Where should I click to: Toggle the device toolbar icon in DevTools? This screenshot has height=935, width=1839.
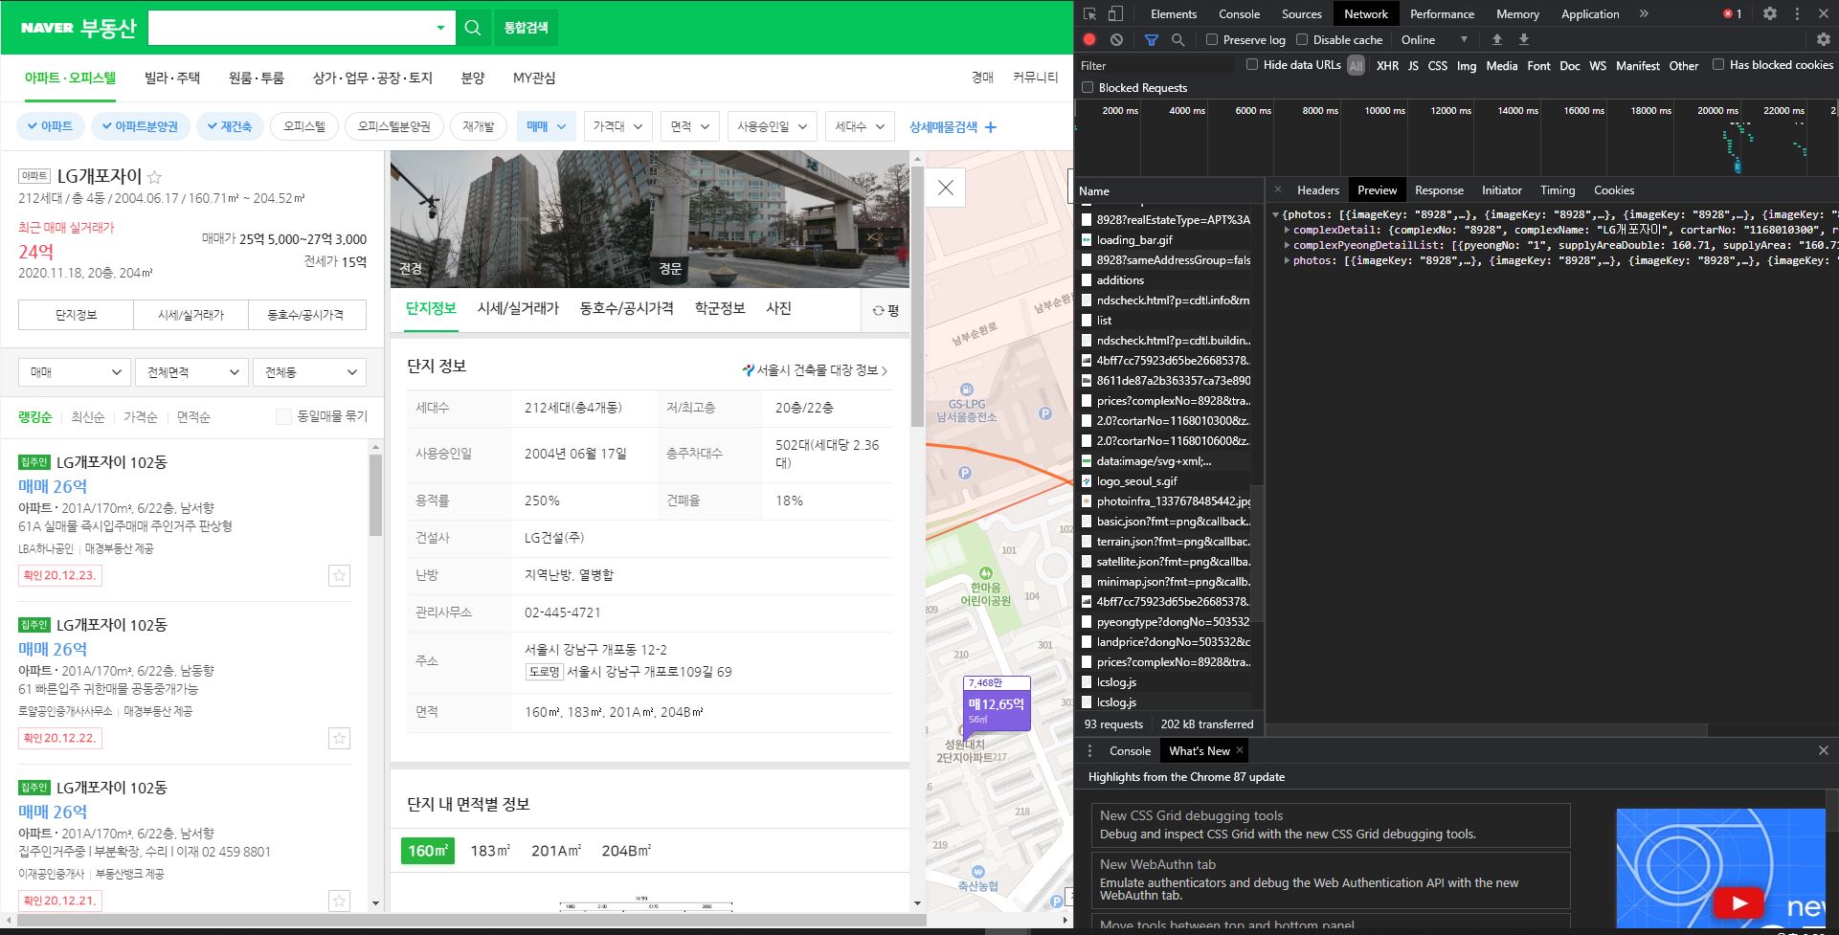1115,13
